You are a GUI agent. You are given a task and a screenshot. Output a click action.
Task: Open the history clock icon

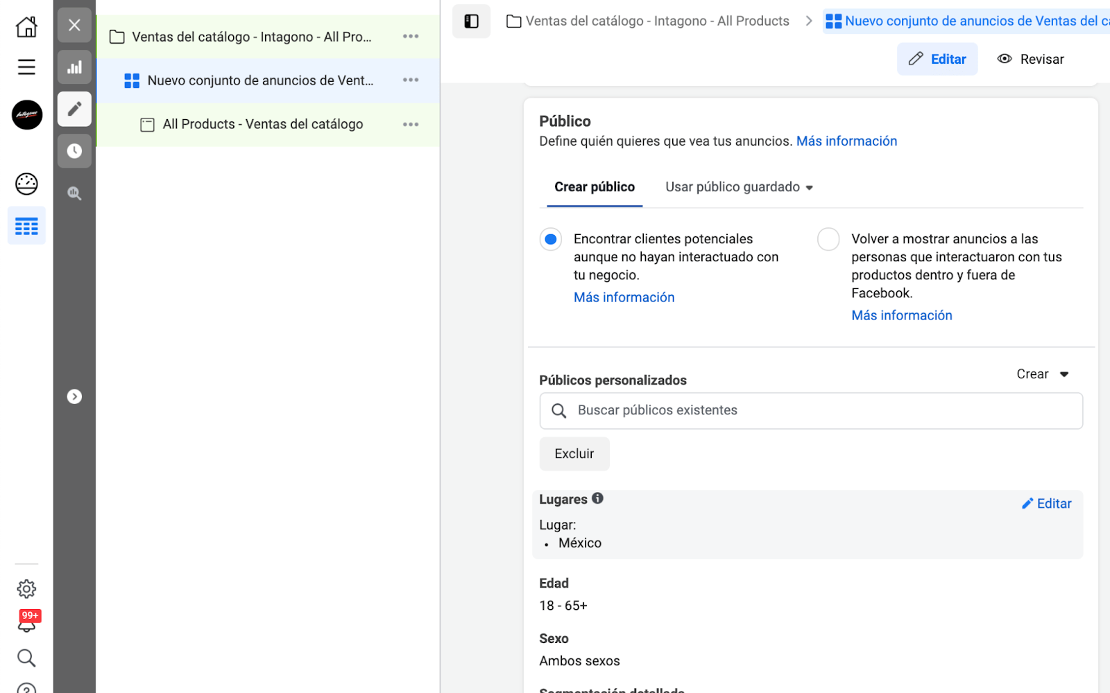(74, 150)
